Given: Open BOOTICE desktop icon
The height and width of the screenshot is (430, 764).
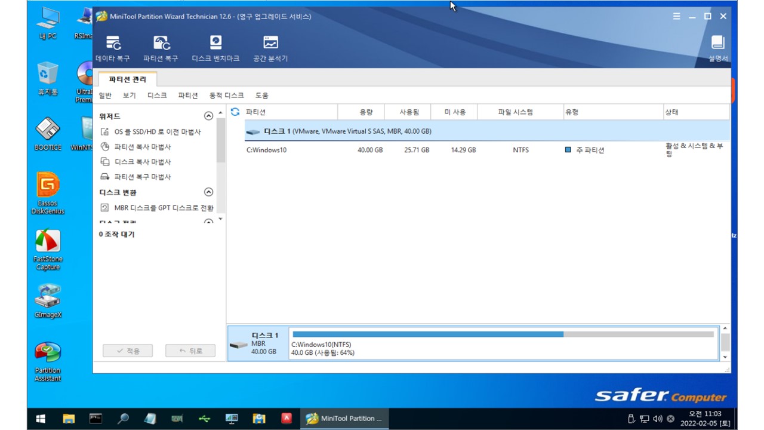Looking at the screenshot, I should [48, 134].
